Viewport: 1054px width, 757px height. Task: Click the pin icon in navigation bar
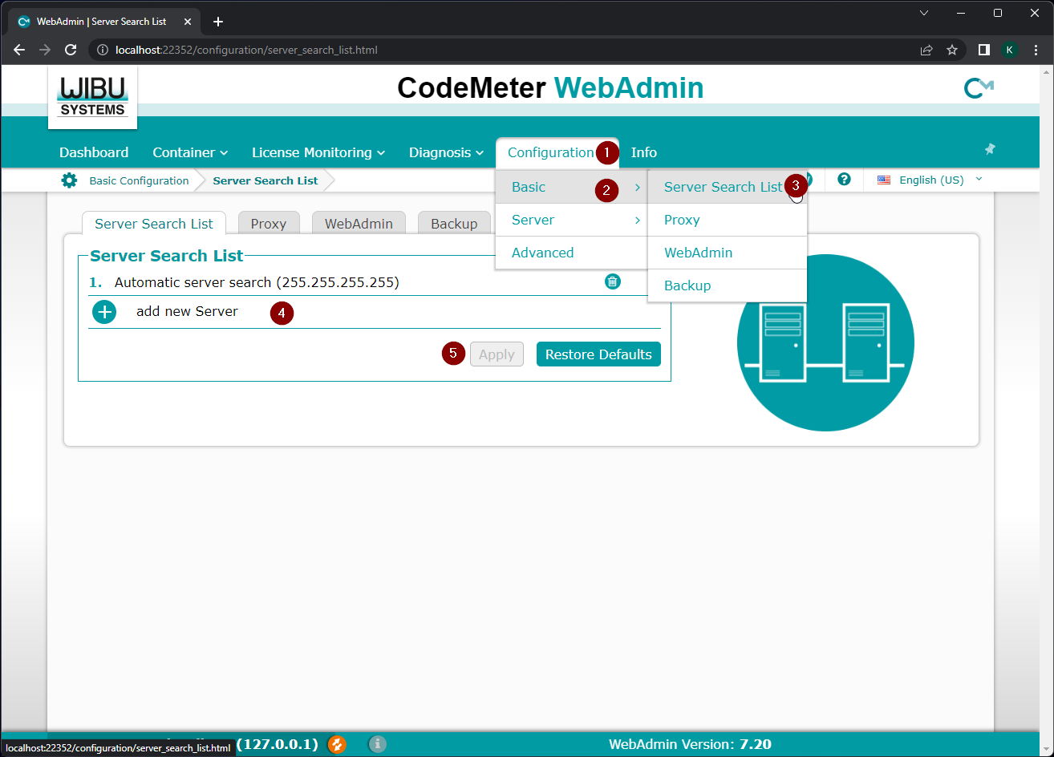990,149
